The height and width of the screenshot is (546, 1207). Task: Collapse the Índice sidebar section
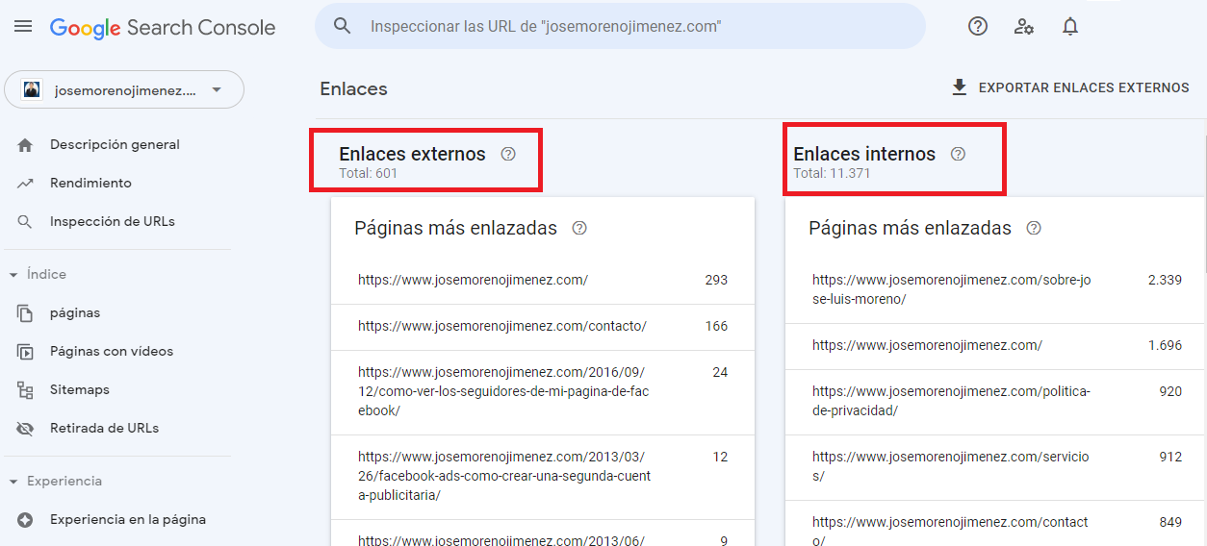13,275
